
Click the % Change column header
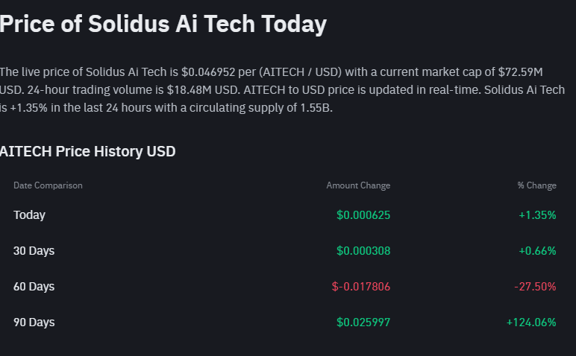pos(536,185)
